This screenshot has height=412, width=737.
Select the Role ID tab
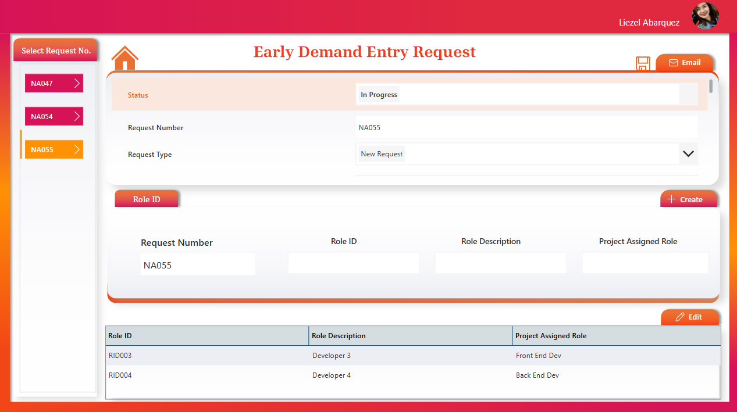coord(147,199)
